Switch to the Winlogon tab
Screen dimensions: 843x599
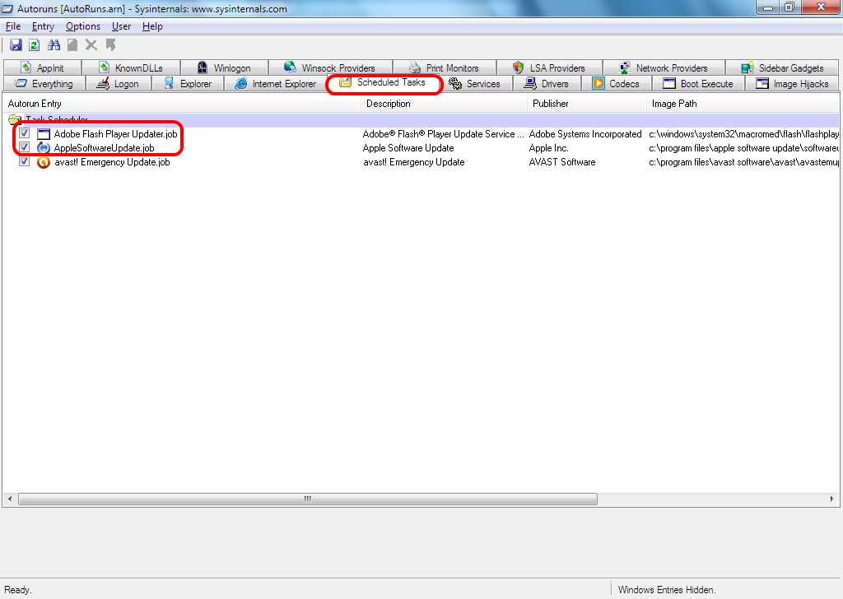pos(224,67)
